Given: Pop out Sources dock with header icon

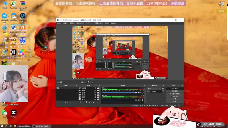Looking at the screenshot, I should tap(99, 86).
